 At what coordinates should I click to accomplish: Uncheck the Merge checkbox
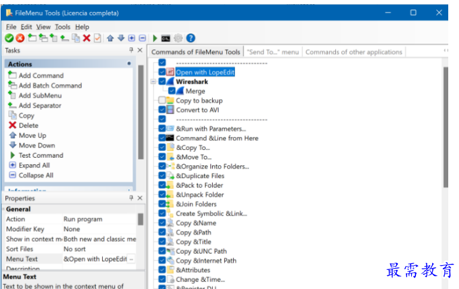172,91
